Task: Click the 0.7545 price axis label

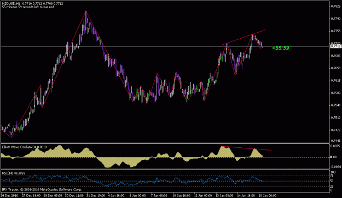Action: pos(336,105)
